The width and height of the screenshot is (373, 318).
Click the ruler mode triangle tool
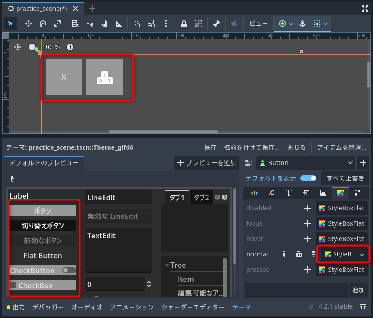[118, 24]
